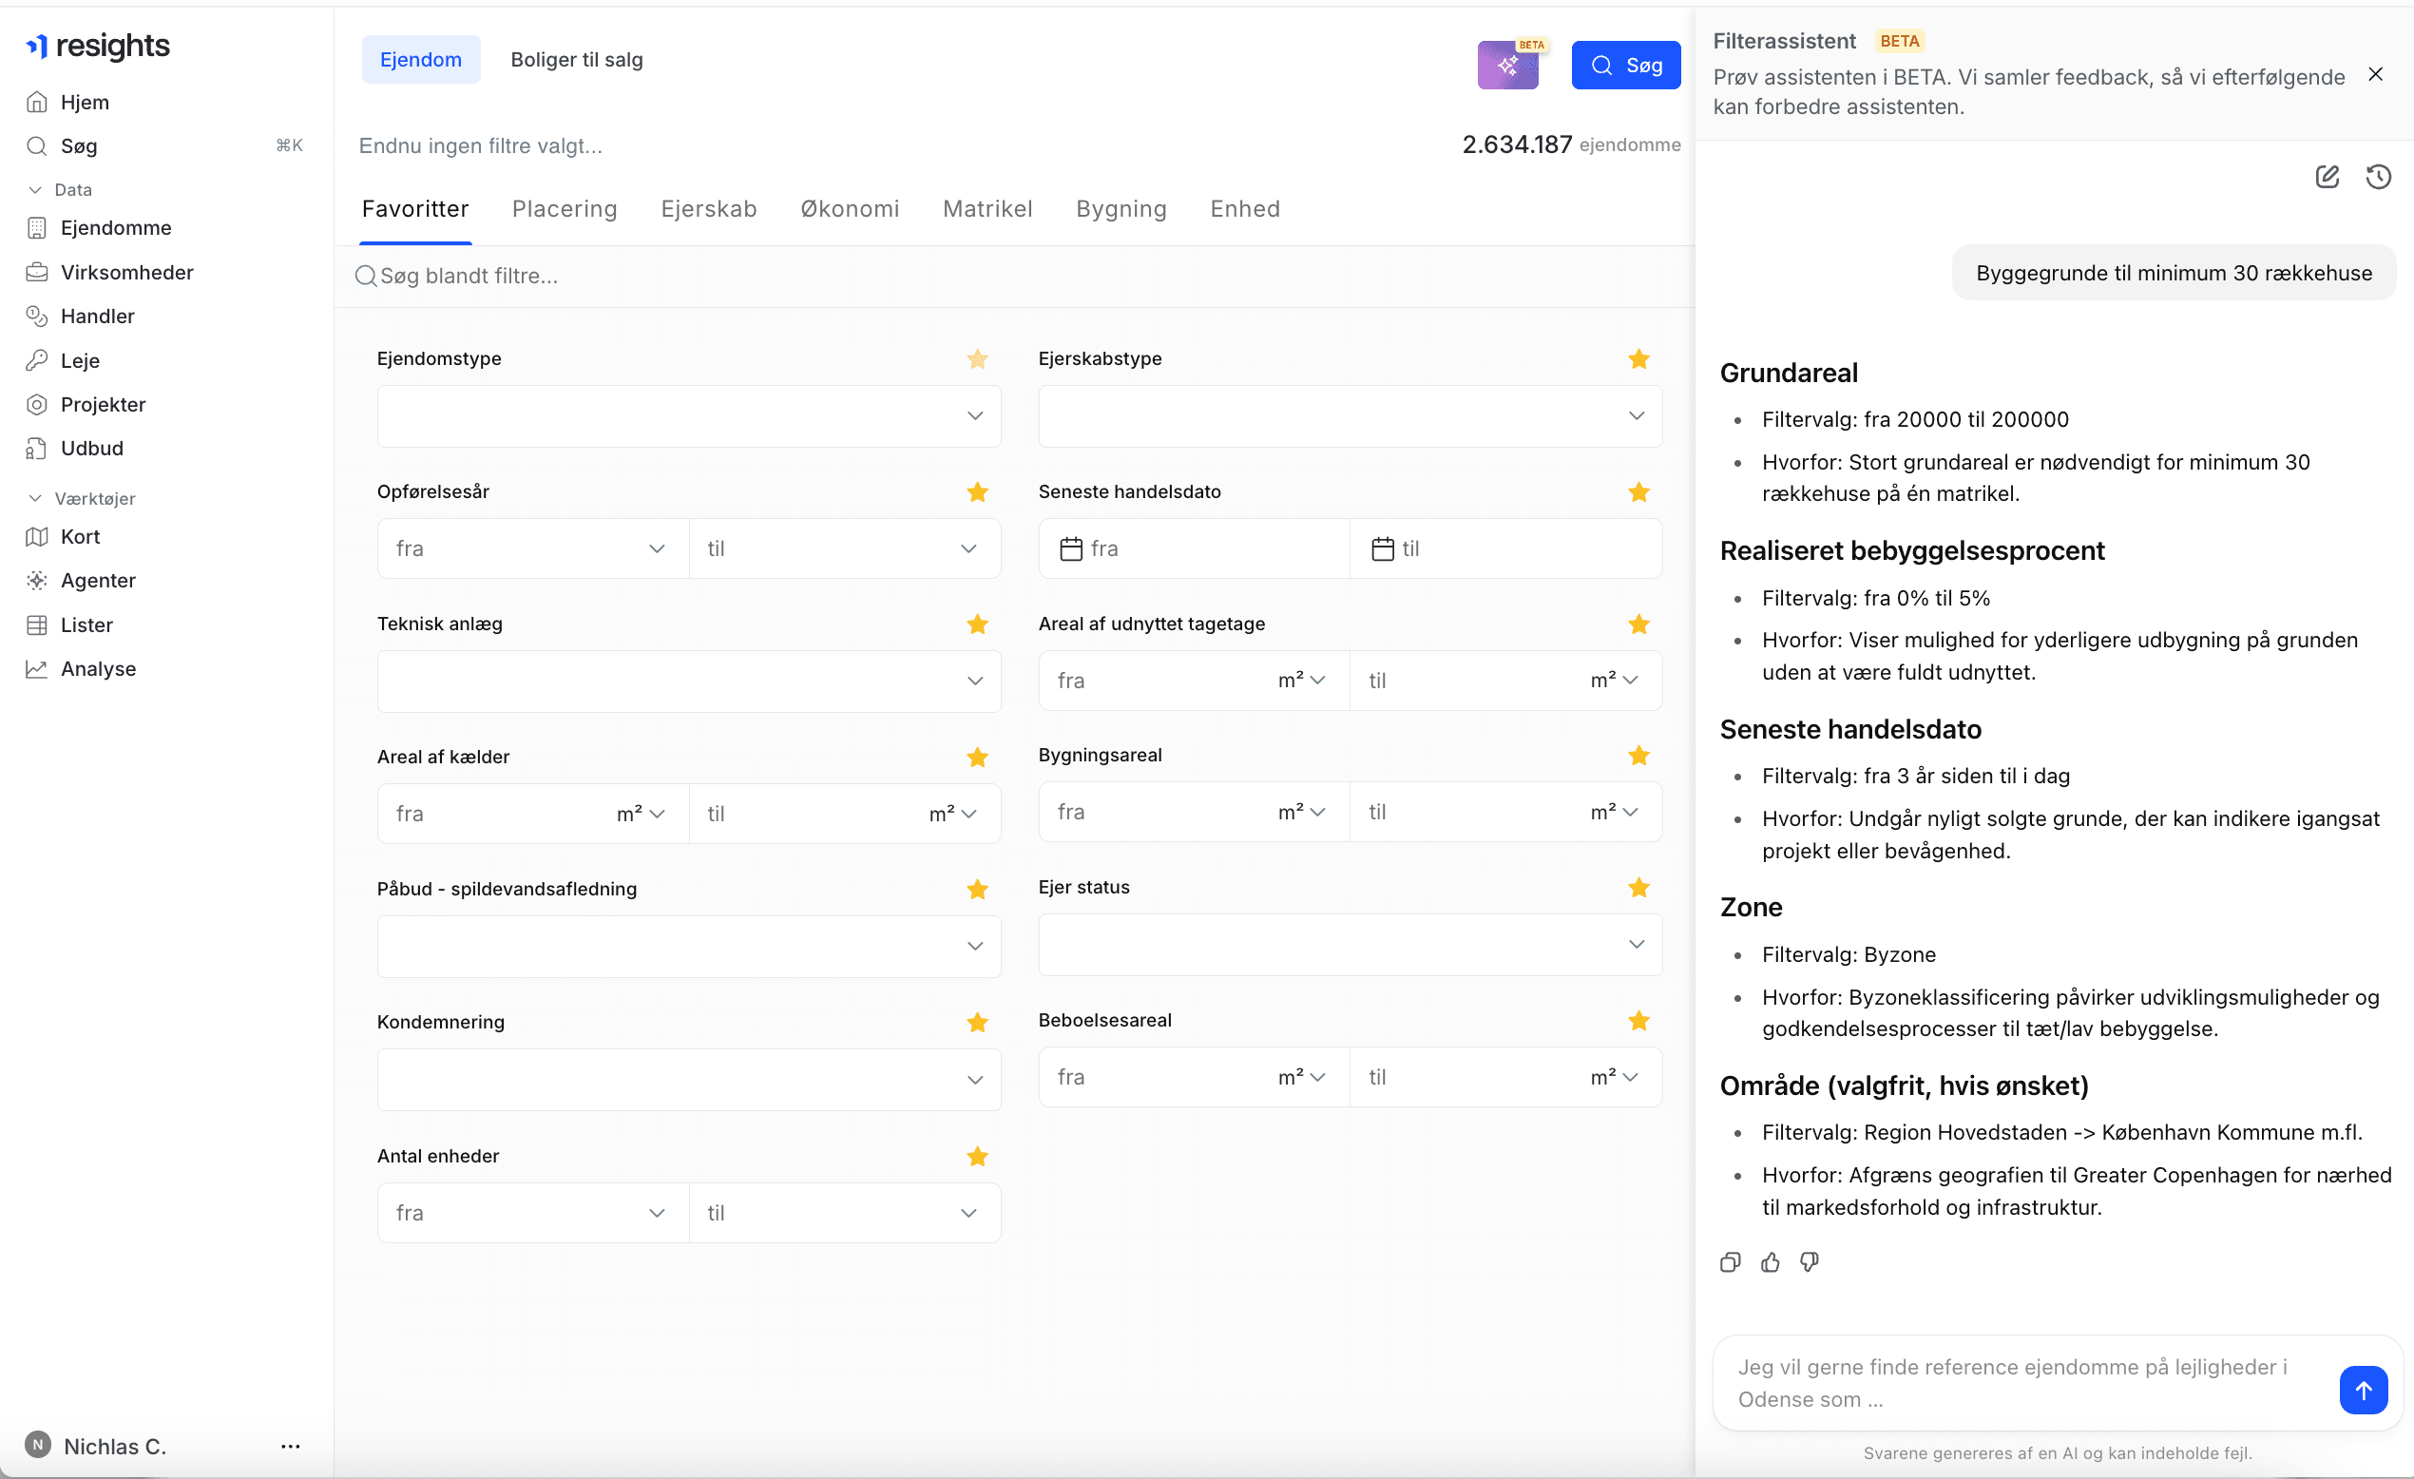Image resolution: width=2414 pixels, height=1479 pixels.
Task: Send the assistant message with arrow button
Action: tap(2363, 1390)
